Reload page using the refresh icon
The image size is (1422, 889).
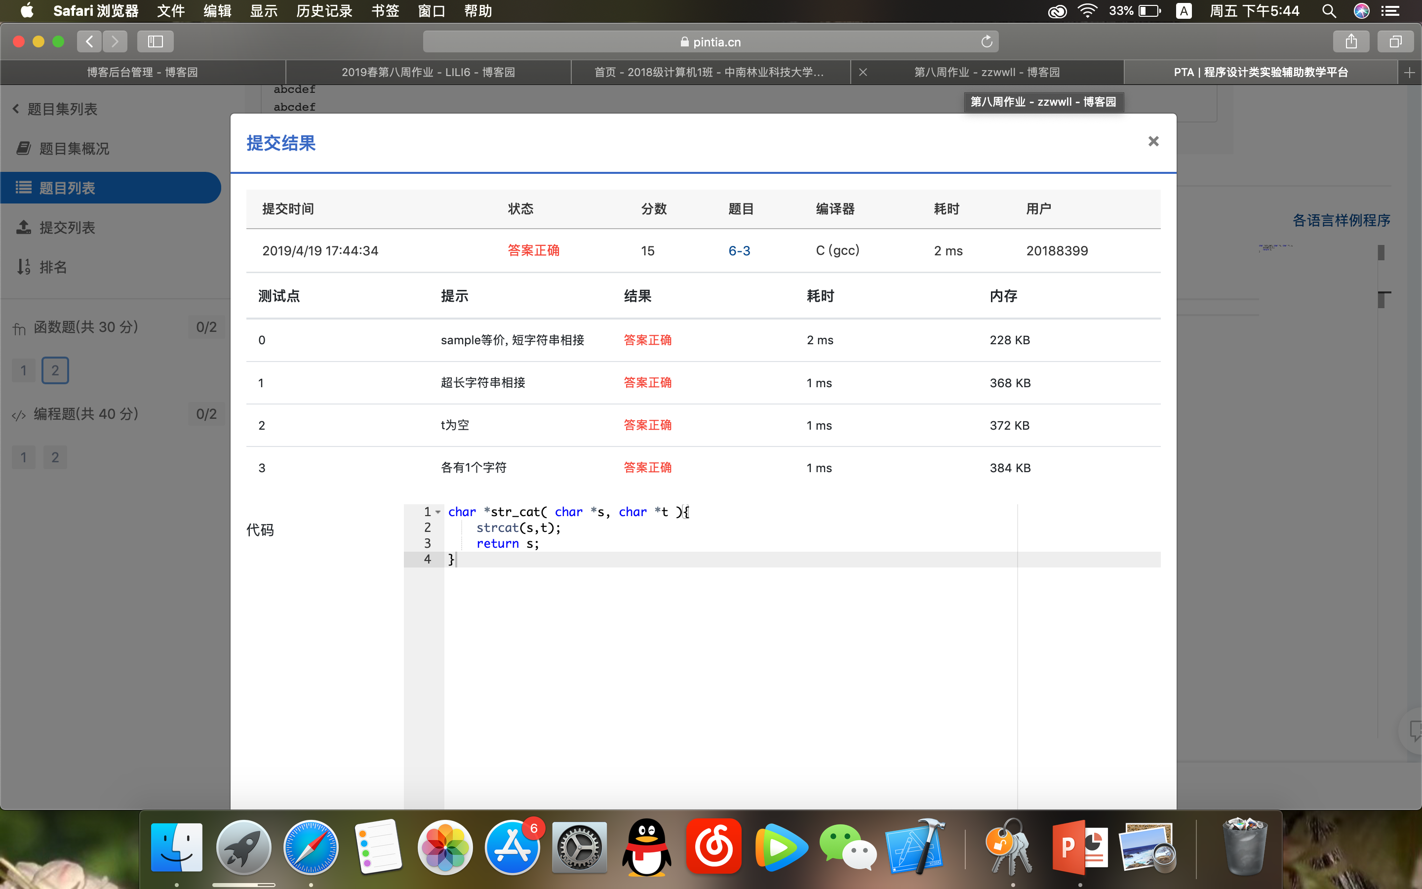tap(987, 41)
